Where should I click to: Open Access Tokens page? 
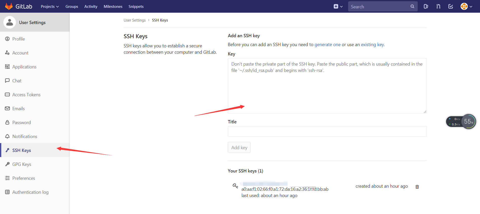pyautogui.click(x=35, y=94)
